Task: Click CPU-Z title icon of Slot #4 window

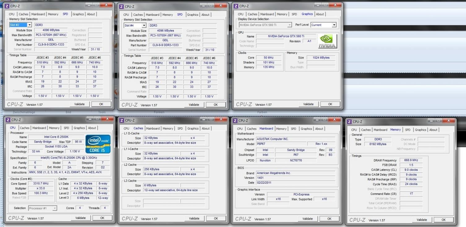Action: pyautogui.click(x=122, y=6)
